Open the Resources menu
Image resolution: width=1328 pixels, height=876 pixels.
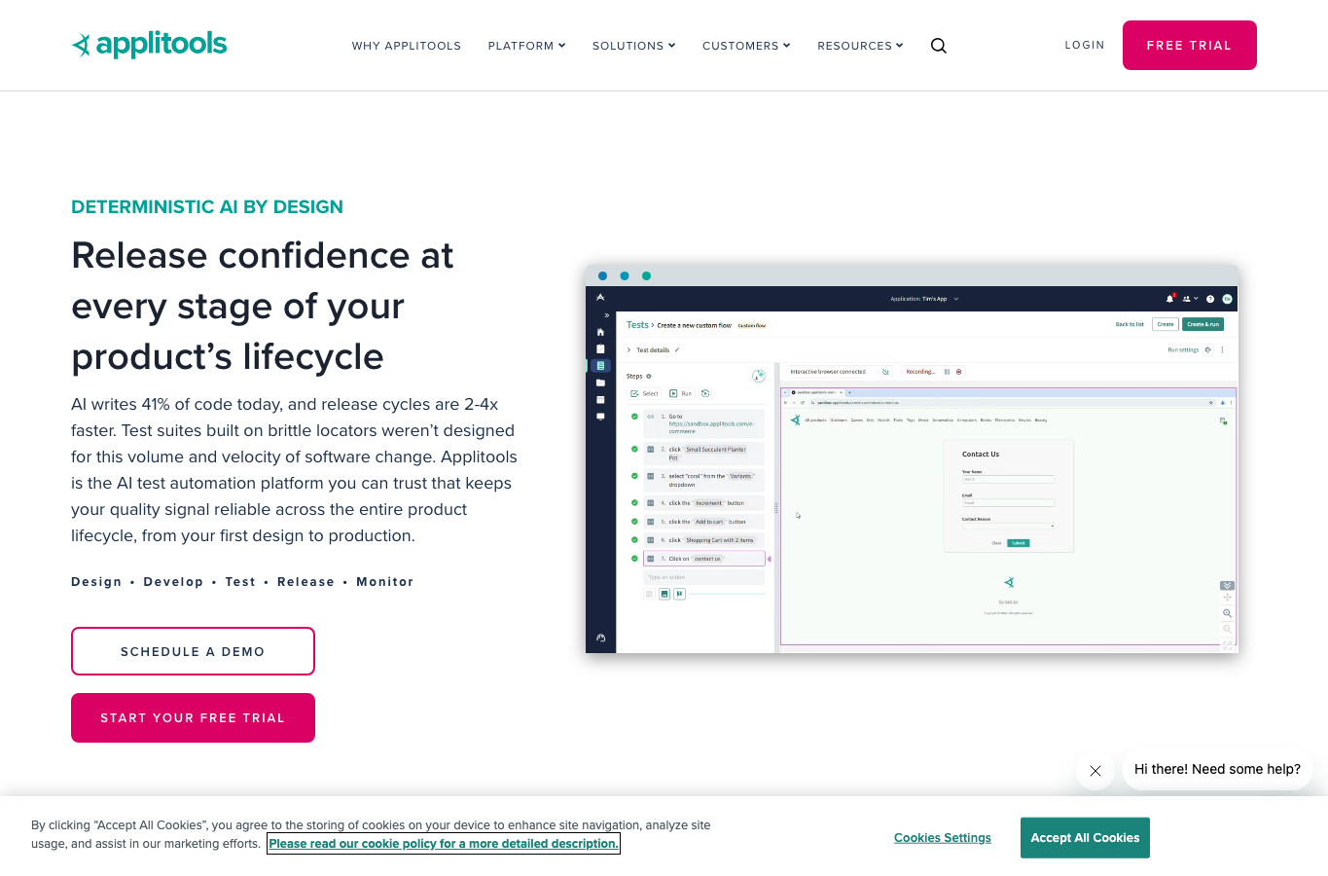860,46
